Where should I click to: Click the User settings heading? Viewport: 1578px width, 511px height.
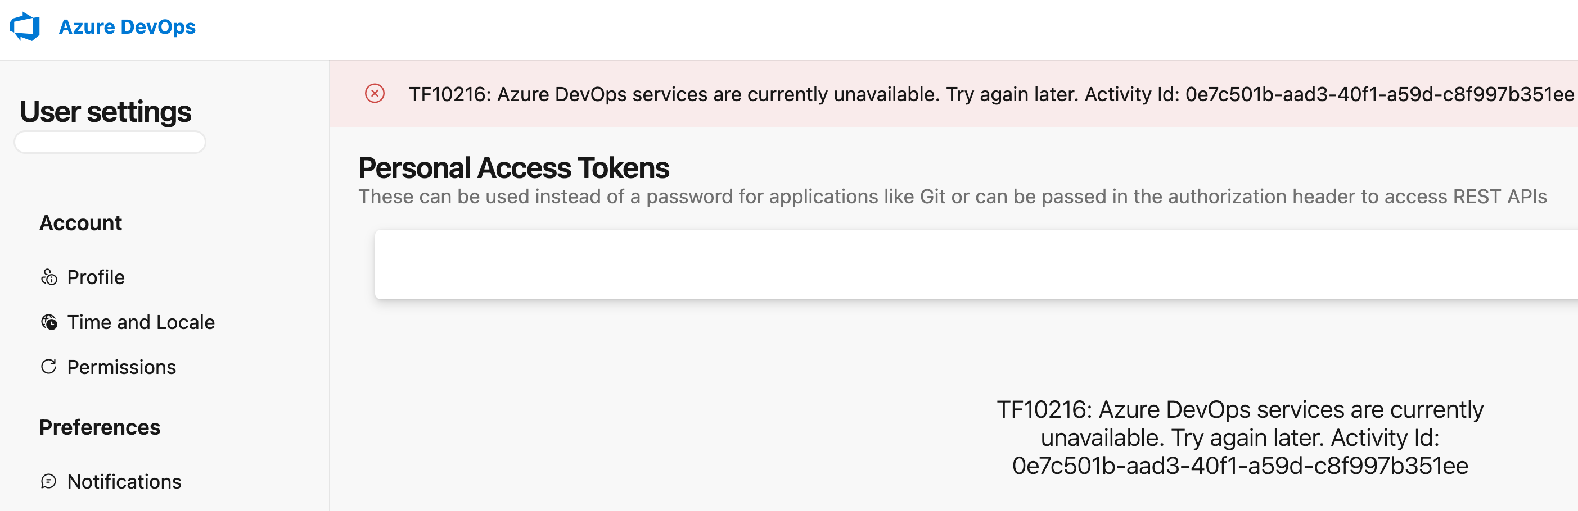click(x=105, y=112)
